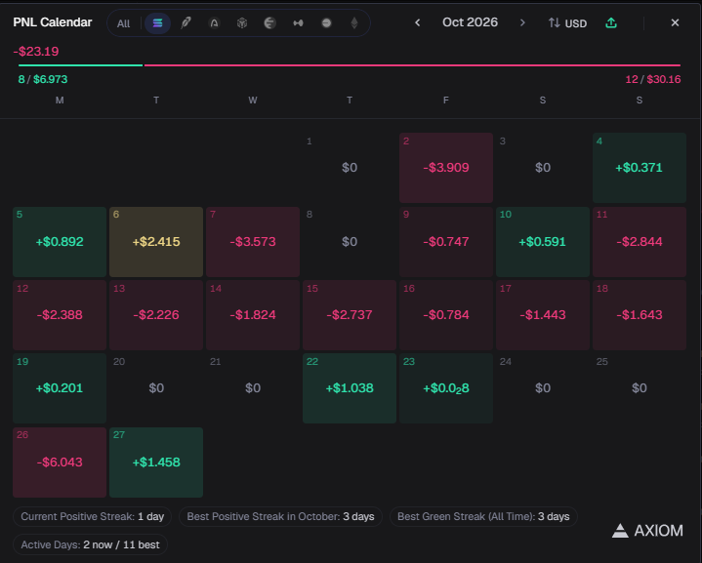
Task: Click the PNL Calendar title
Action: (x=53, y=22)
